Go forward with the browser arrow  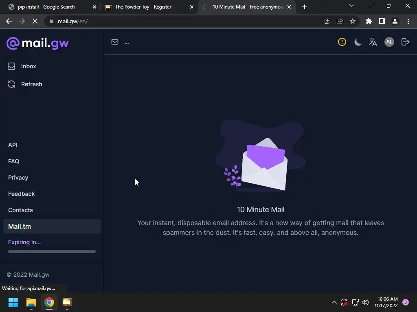tap(22, 21)
